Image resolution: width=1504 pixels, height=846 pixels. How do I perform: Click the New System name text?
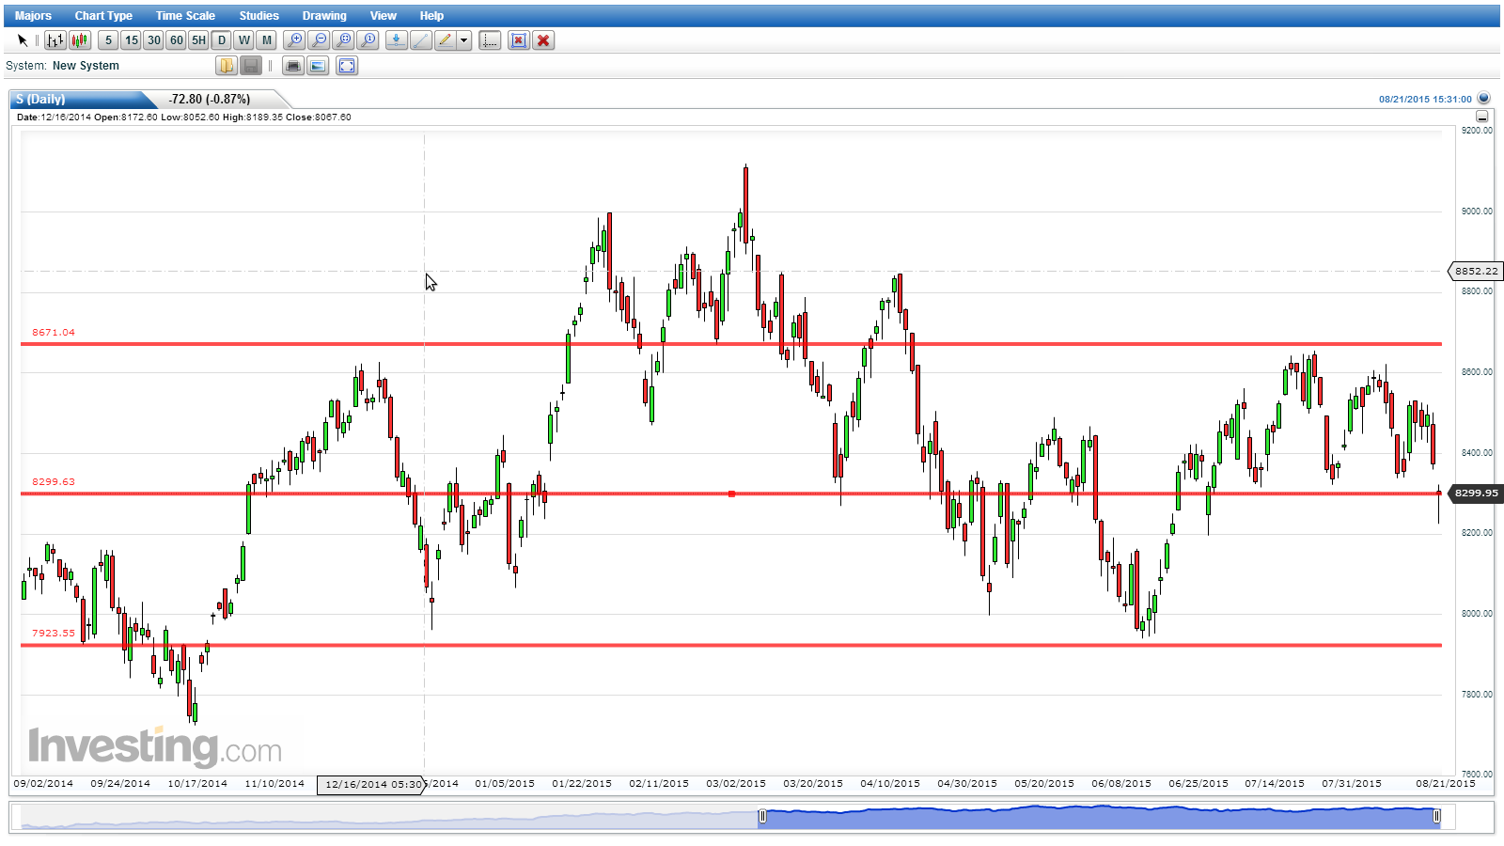[86, 66]
